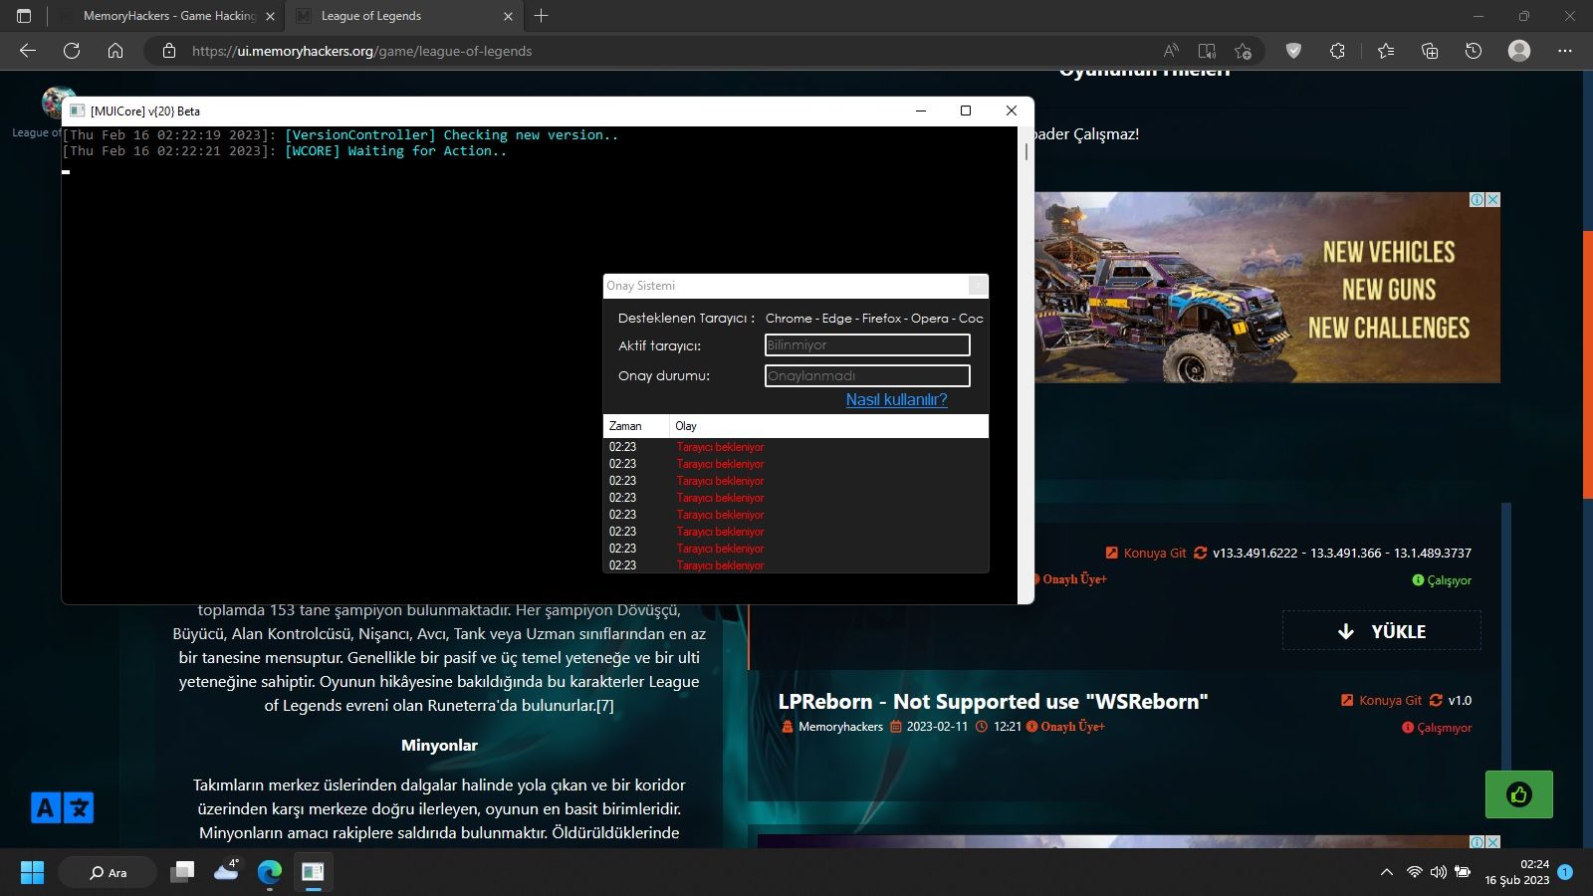Viewport: 1593px width, 896px height.
Task: Open battery status in tray
Action: [x=1463, y=872]
